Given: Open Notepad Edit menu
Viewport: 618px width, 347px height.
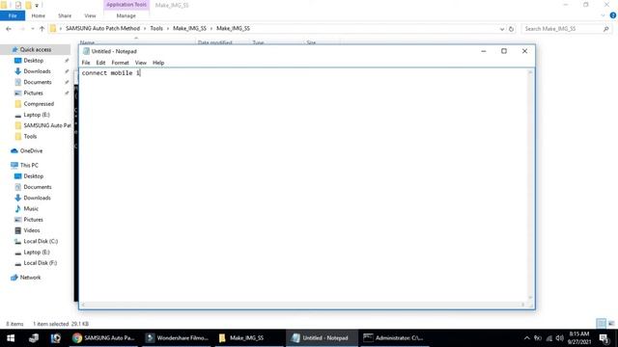Looking at the screenshot, I should [x=100, y=63].
